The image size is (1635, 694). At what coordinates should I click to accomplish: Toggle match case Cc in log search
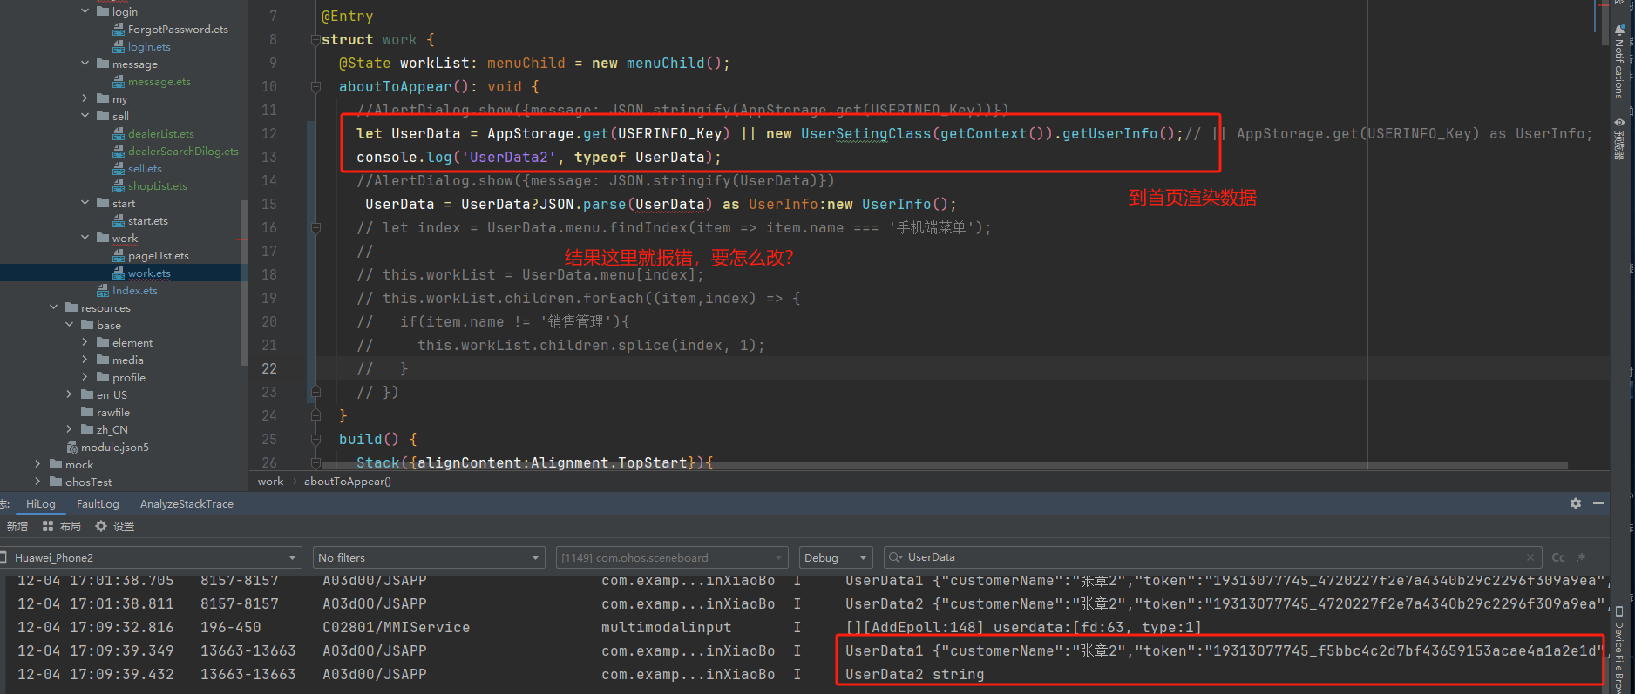(x=1558, y=557)
